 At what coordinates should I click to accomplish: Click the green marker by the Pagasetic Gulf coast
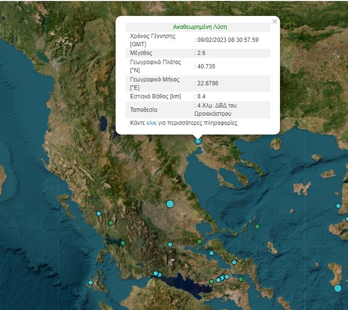200,242
